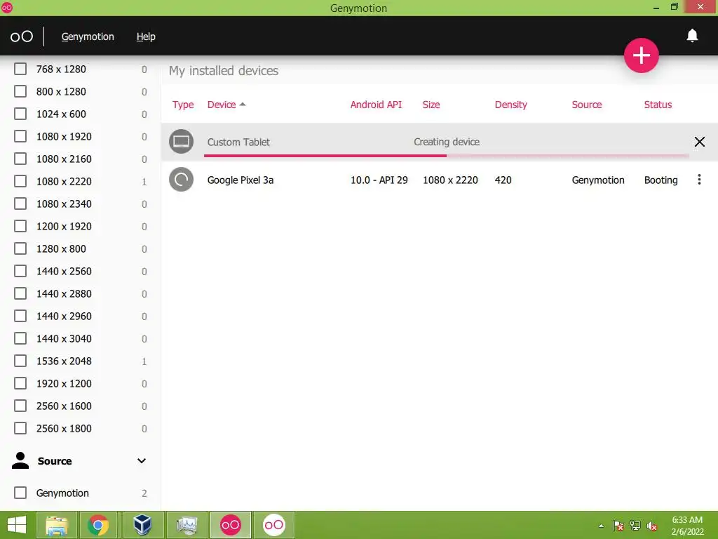The height and width of the screenshot is (539, 718).
Task: Open File Explorer from the taskbar
Action: pos(57,525)
